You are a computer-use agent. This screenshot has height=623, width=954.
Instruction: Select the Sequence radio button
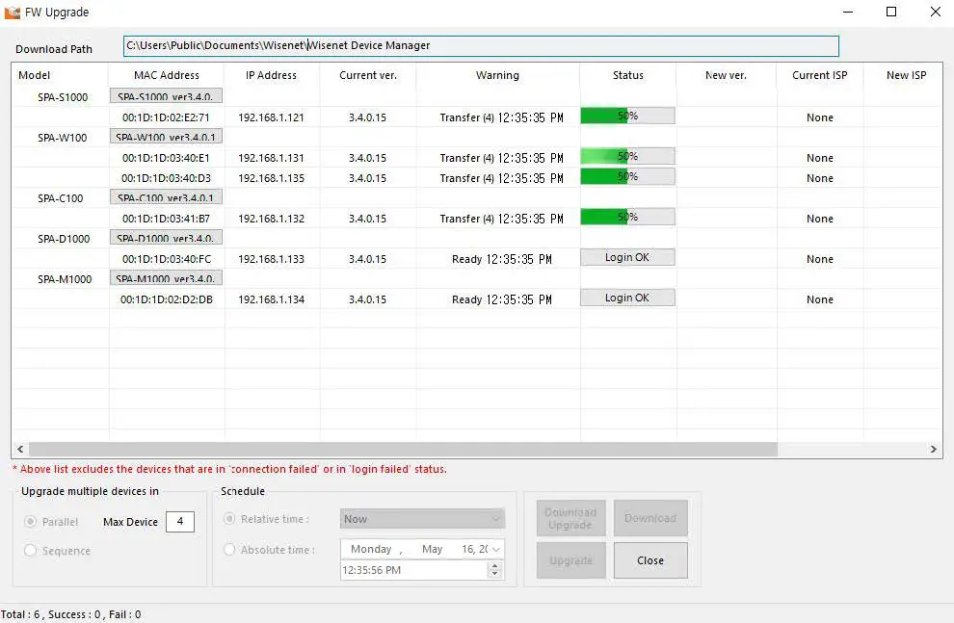point(31,551)
